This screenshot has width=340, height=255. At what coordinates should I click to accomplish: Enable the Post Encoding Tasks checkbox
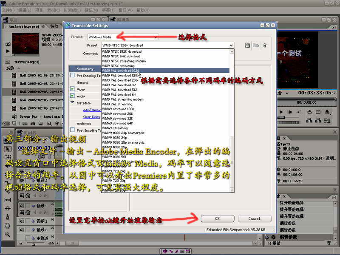coord(72,130)
